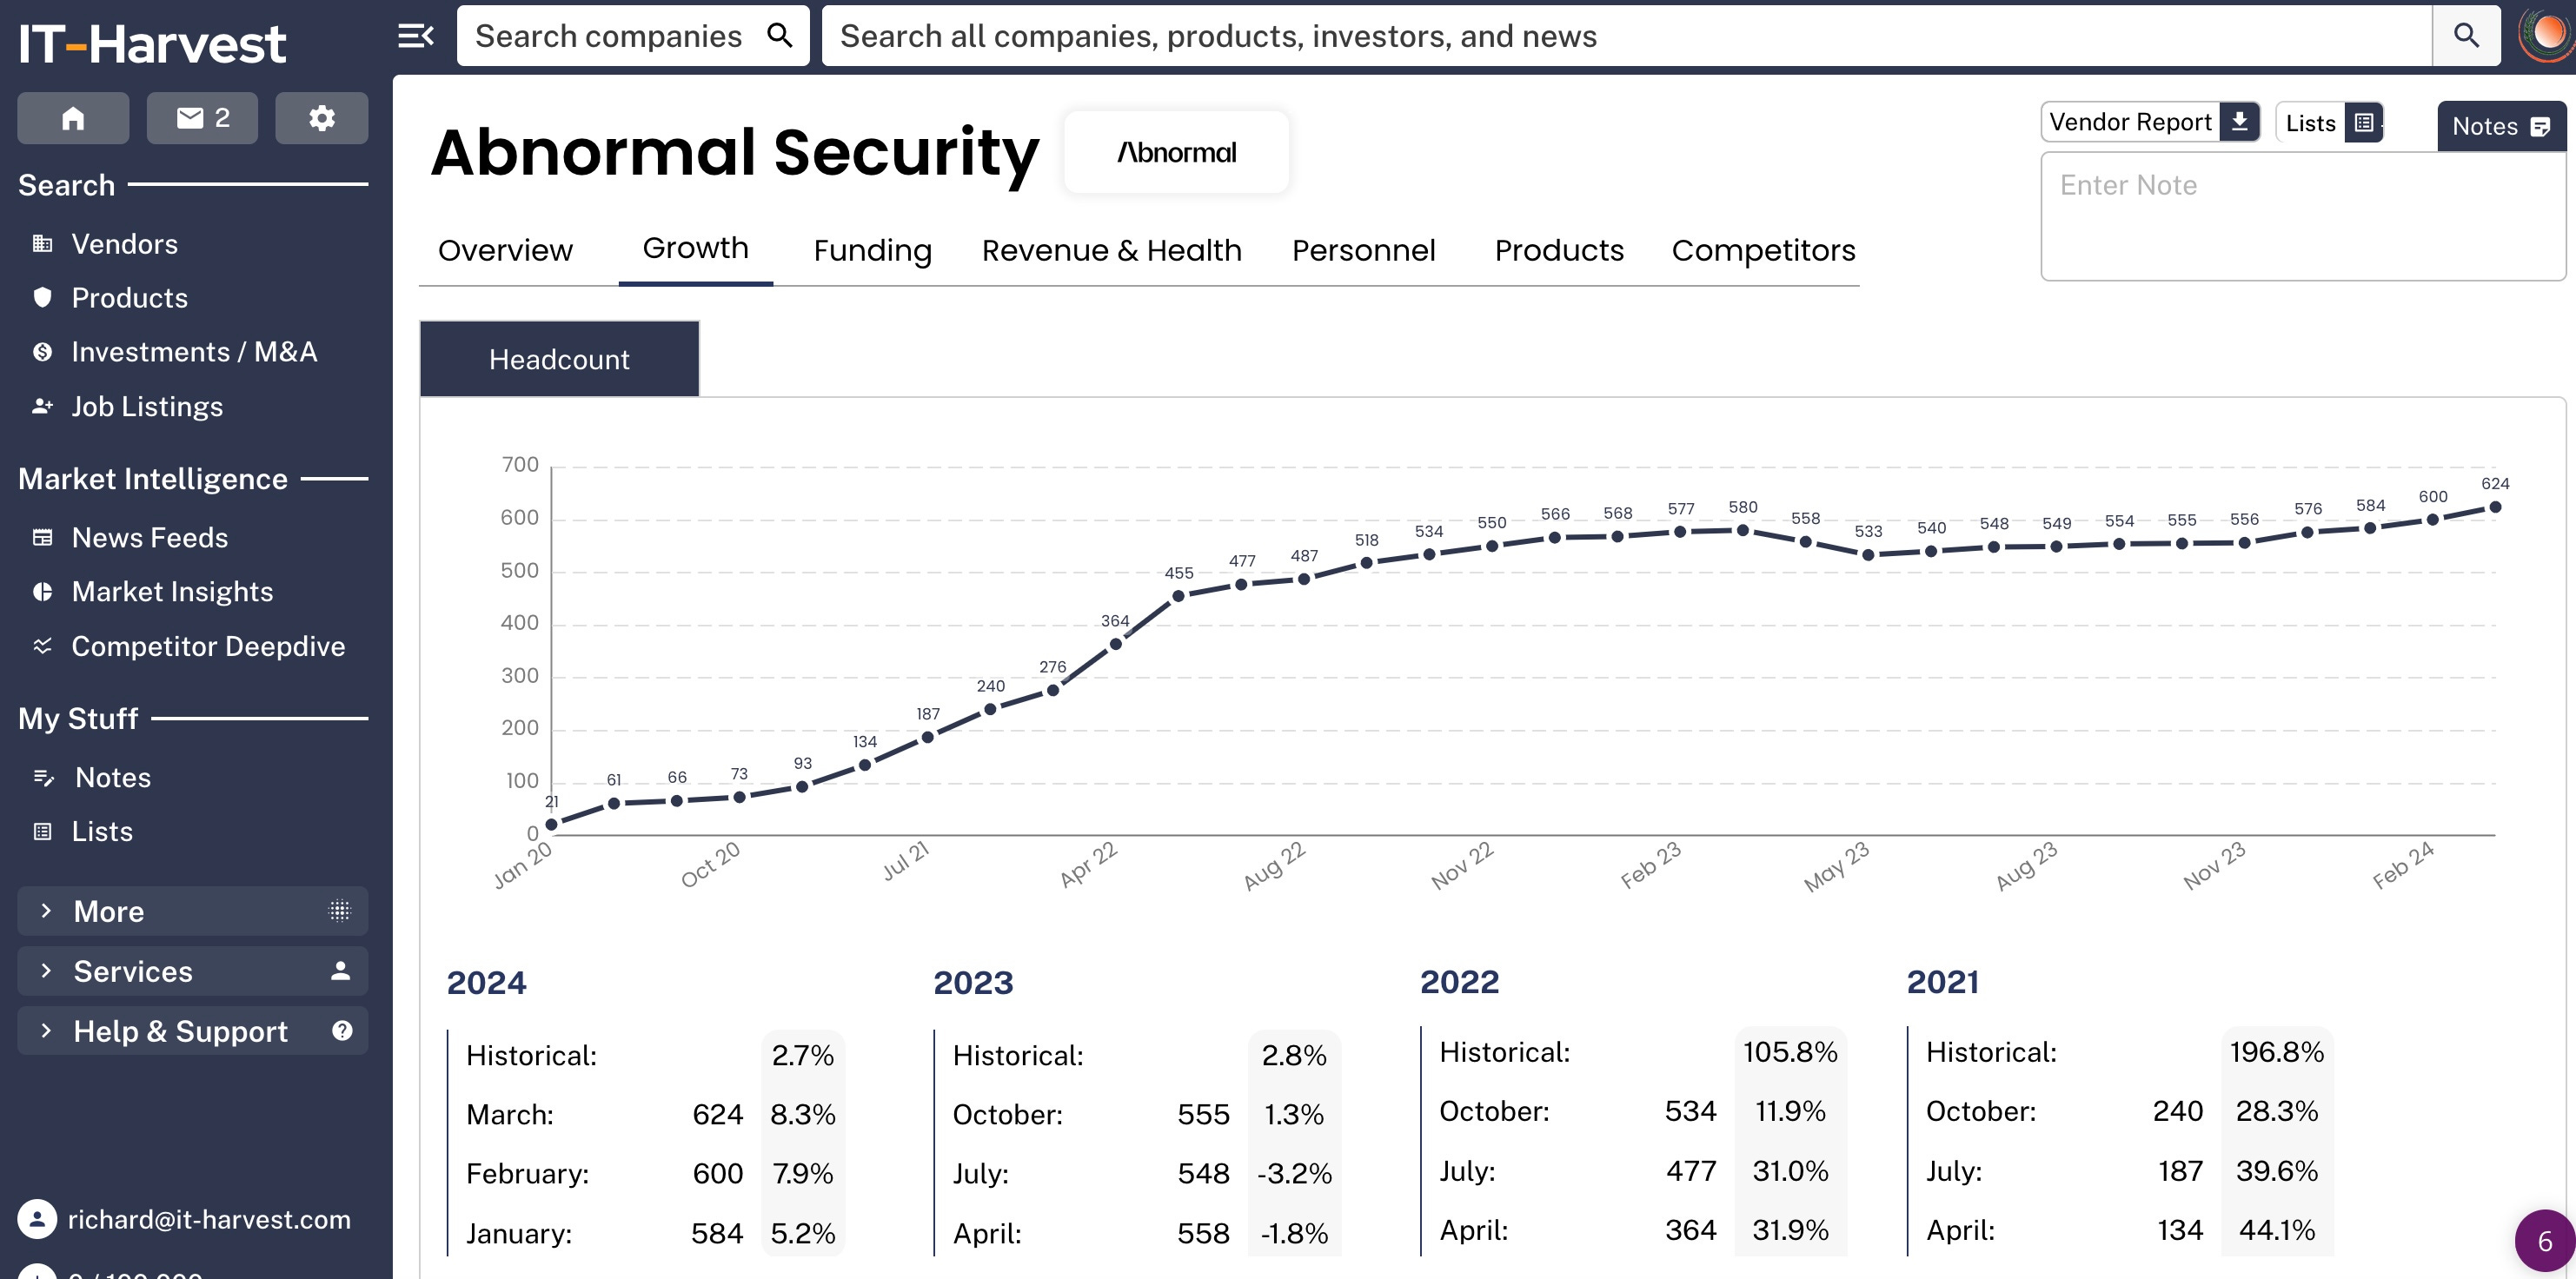The image size is (2576, 1279).
Task: Click richard@it-harvest.com account text
Action: tap(209, 1219)
